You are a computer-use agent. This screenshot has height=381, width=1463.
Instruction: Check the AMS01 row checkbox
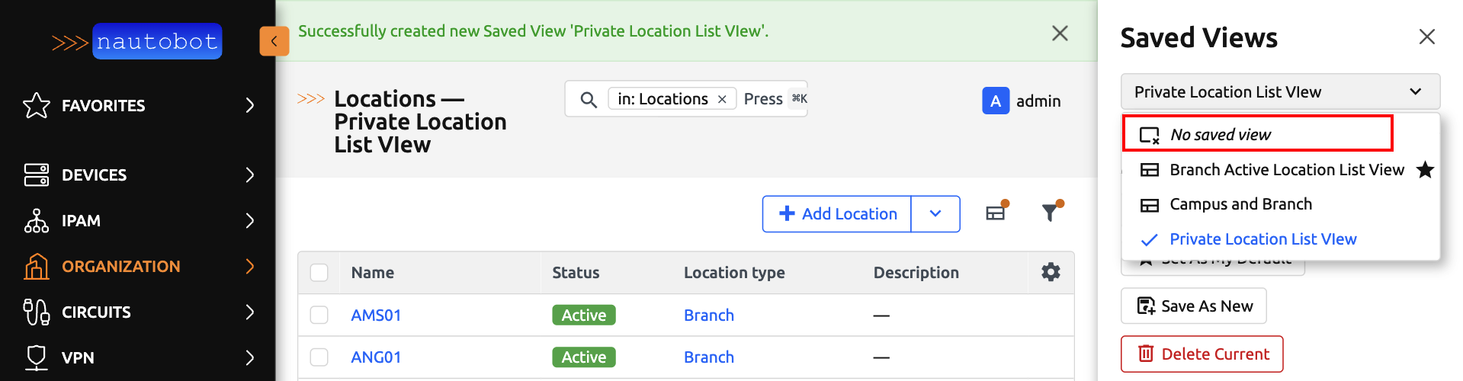tap(319, 315)
